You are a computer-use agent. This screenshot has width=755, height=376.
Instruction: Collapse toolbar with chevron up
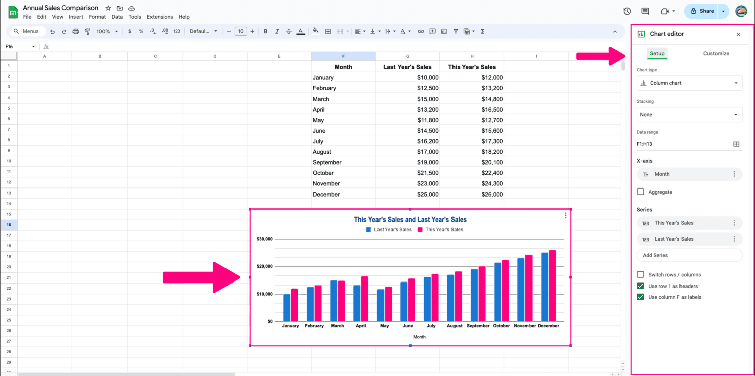(x=615, y=31)
